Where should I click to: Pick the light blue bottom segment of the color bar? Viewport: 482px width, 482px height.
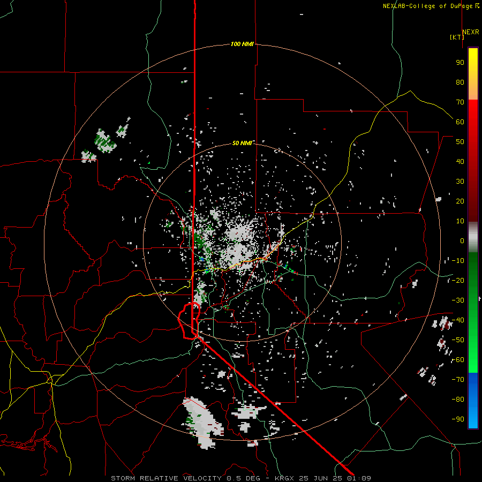(x=473, y=418)
